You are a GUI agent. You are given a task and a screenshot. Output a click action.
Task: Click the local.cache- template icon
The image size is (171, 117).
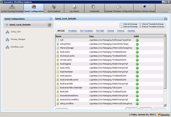coord(58,52)
